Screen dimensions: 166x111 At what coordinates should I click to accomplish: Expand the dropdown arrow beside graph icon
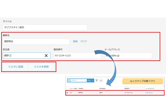pos(93,80)
